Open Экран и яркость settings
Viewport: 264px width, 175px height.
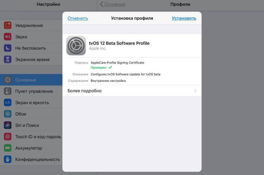[x=31, y=102]
